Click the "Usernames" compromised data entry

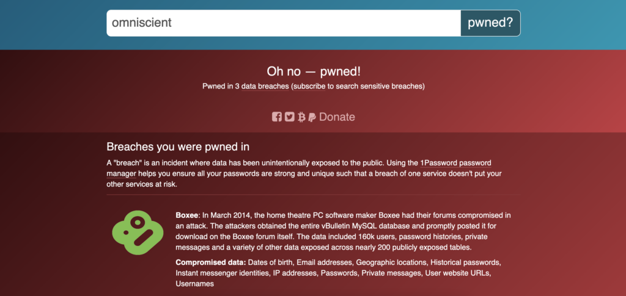(194, 284)
